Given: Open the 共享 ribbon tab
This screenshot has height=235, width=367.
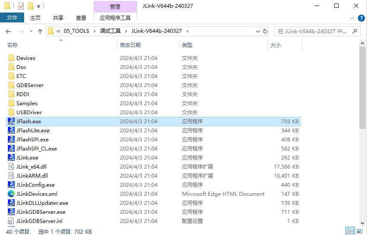Looking at the screenshot, I should coord(58,18).
